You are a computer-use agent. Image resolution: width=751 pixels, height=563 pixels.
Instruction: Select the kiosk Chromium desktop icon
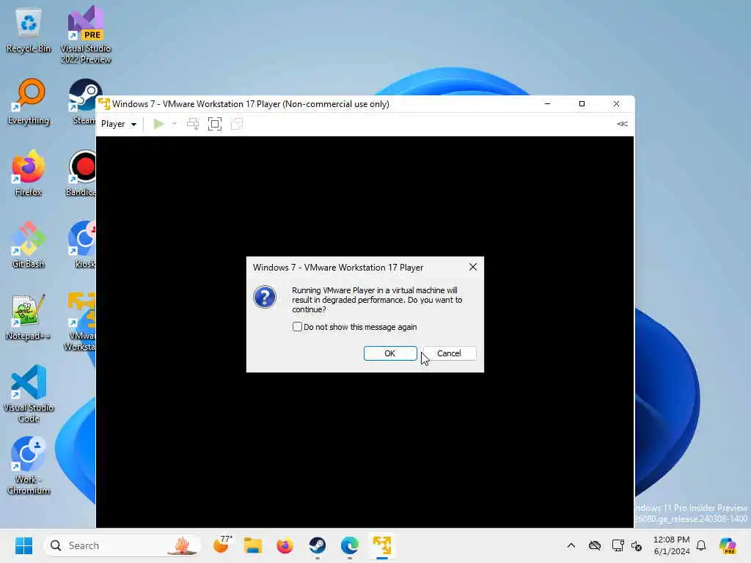click(84, 245)
